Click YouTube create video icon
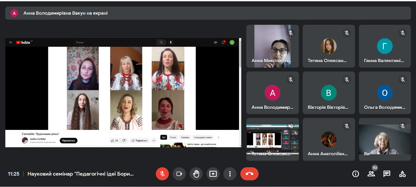 pyautogui.click(x=216, y=42)
